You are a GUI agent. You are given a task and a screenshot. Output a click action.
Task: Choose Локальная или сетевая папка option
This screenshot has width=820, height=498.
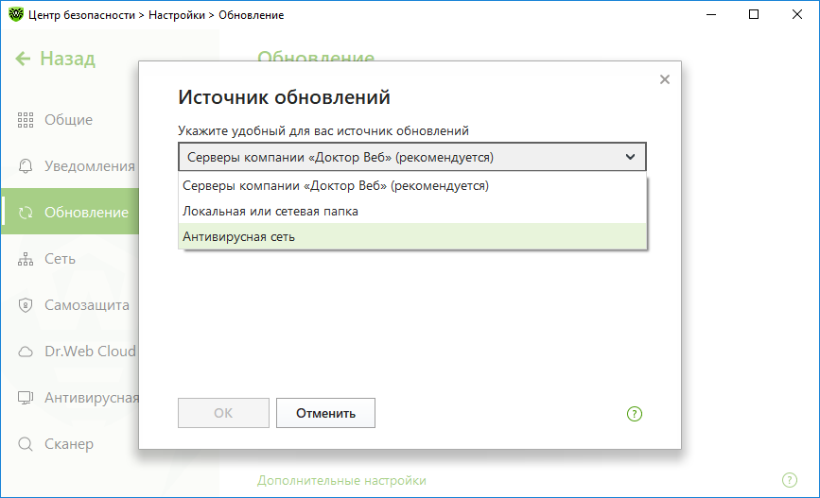412,211
